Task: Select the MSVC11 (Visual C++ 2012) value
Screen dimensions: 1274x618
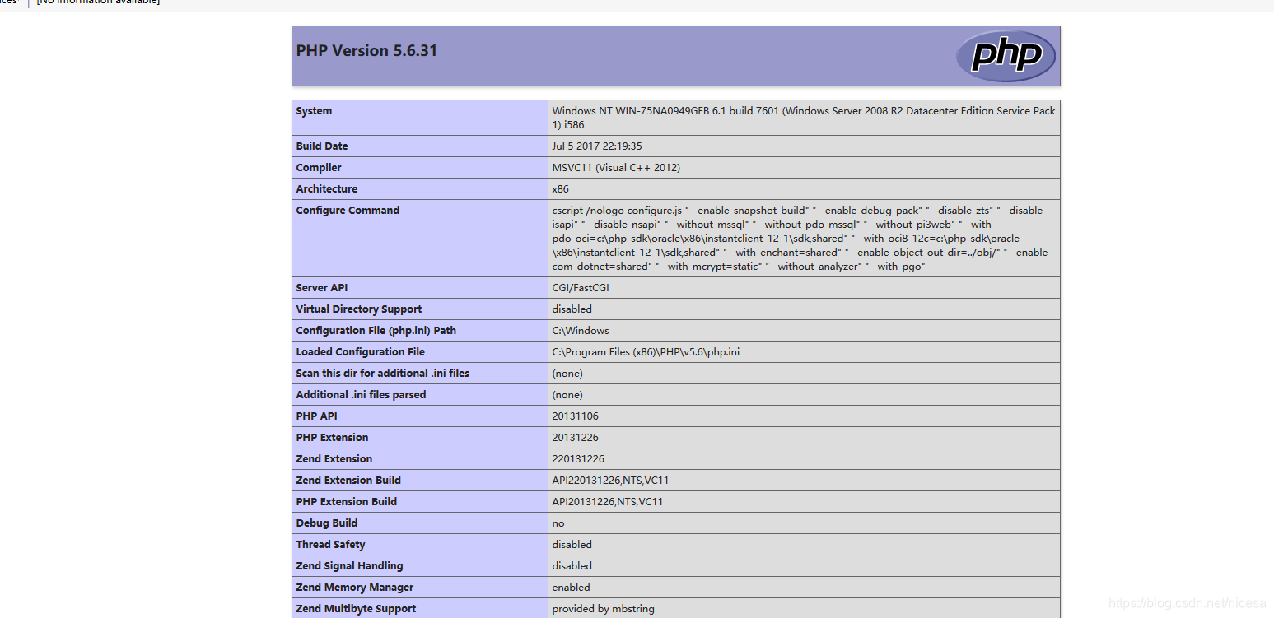Action: click(x=616, y=168)
